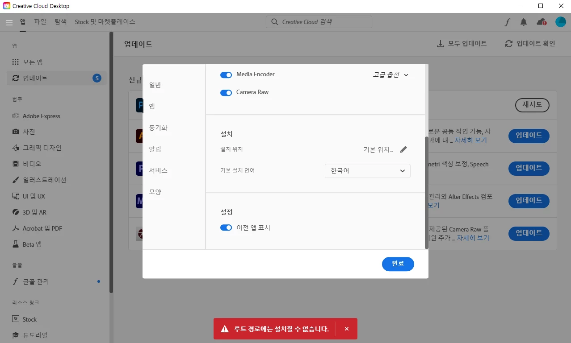The height and width of the screenshot is (343, 571).
Task: Click the left sidebar scrollbar
Action: 111,162
